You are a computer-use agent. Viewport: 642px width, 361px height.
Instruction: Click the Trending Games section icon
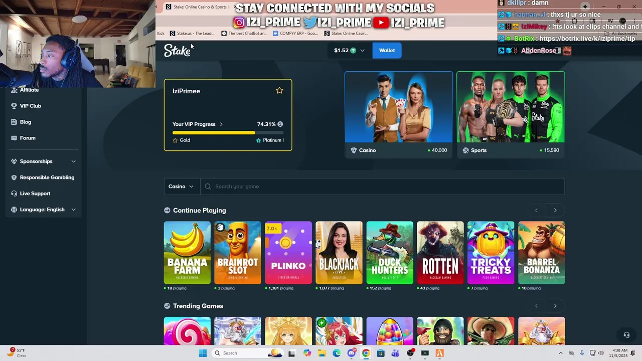pyautogui.click(x=167, y=306)
